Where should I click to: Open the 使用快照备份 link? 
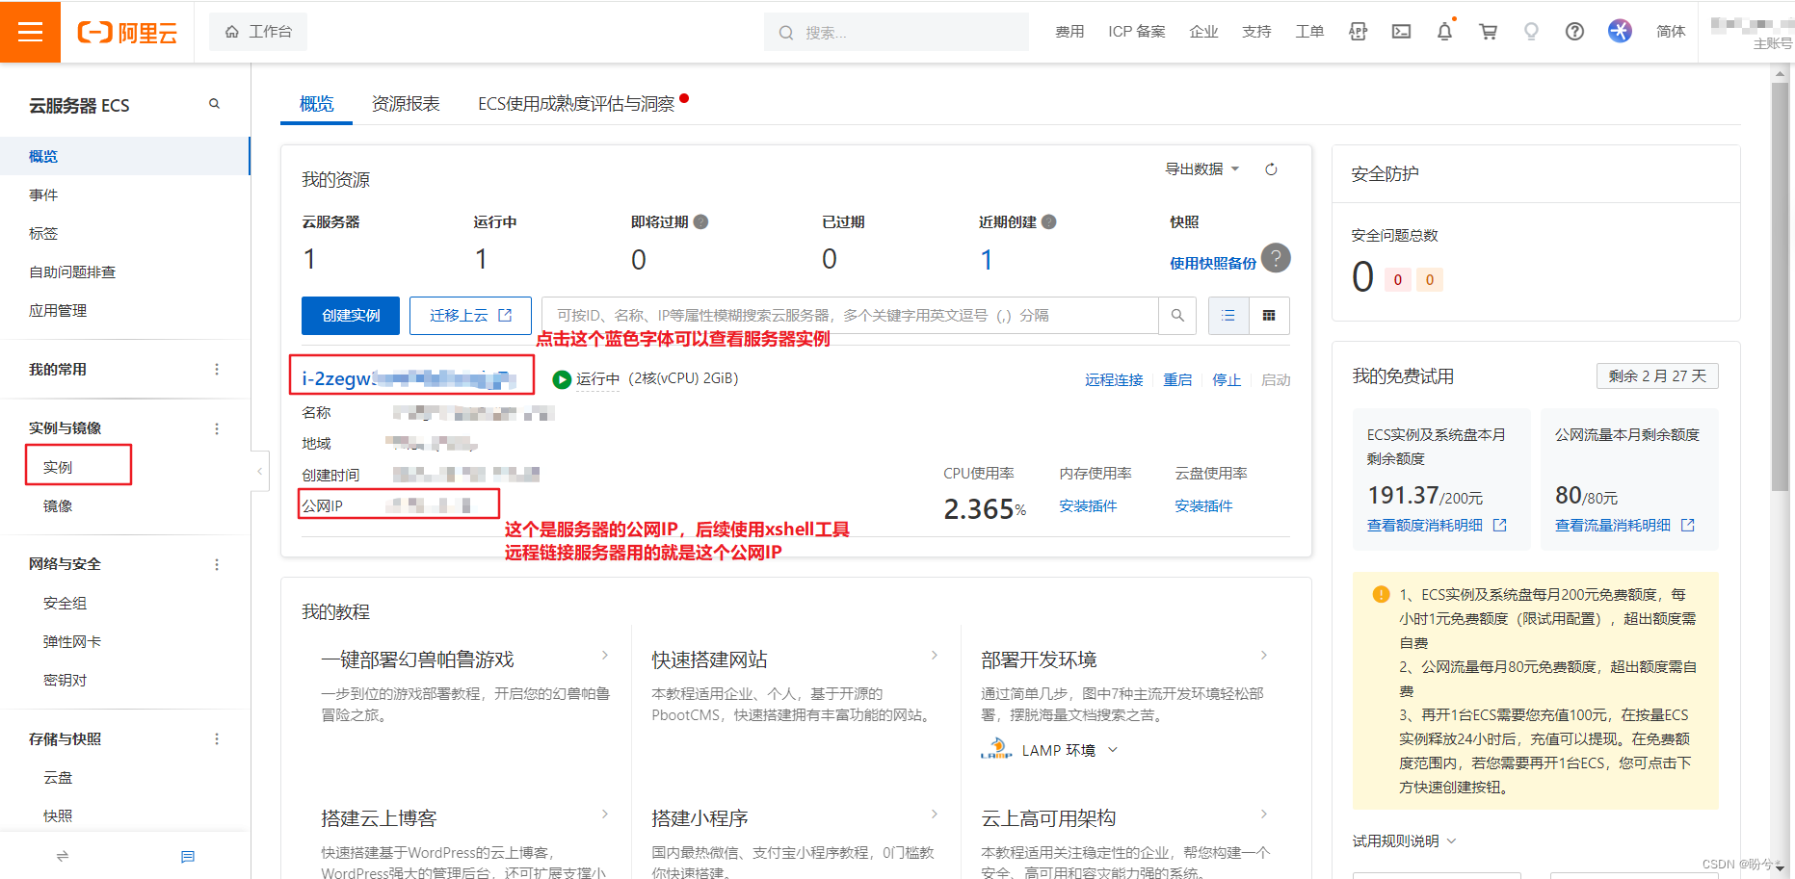coord(1213,263)
